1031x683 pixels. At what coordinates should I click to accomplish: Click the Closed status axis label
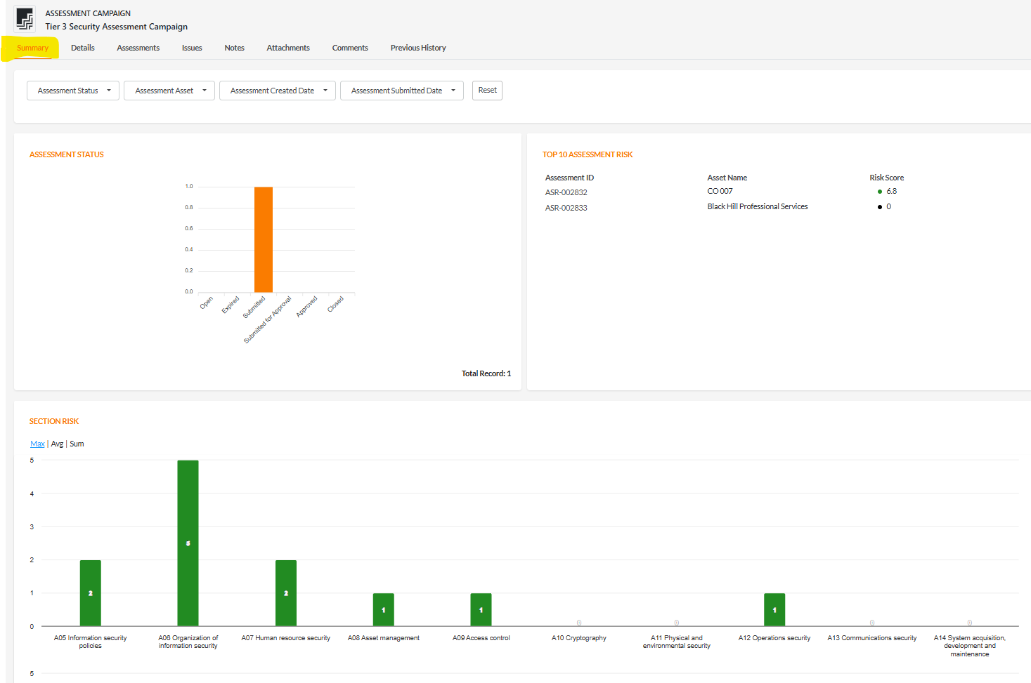pos(336,304)
